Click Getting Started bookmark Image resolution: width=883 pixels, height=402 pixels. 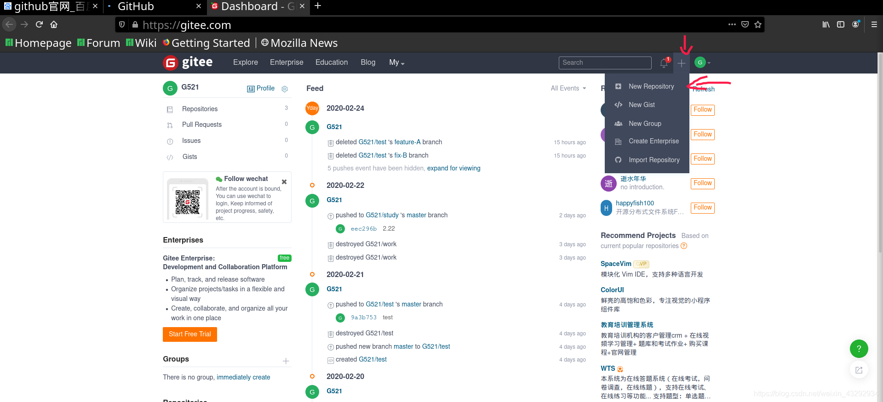pyautogui.click(x=206, y=43)
